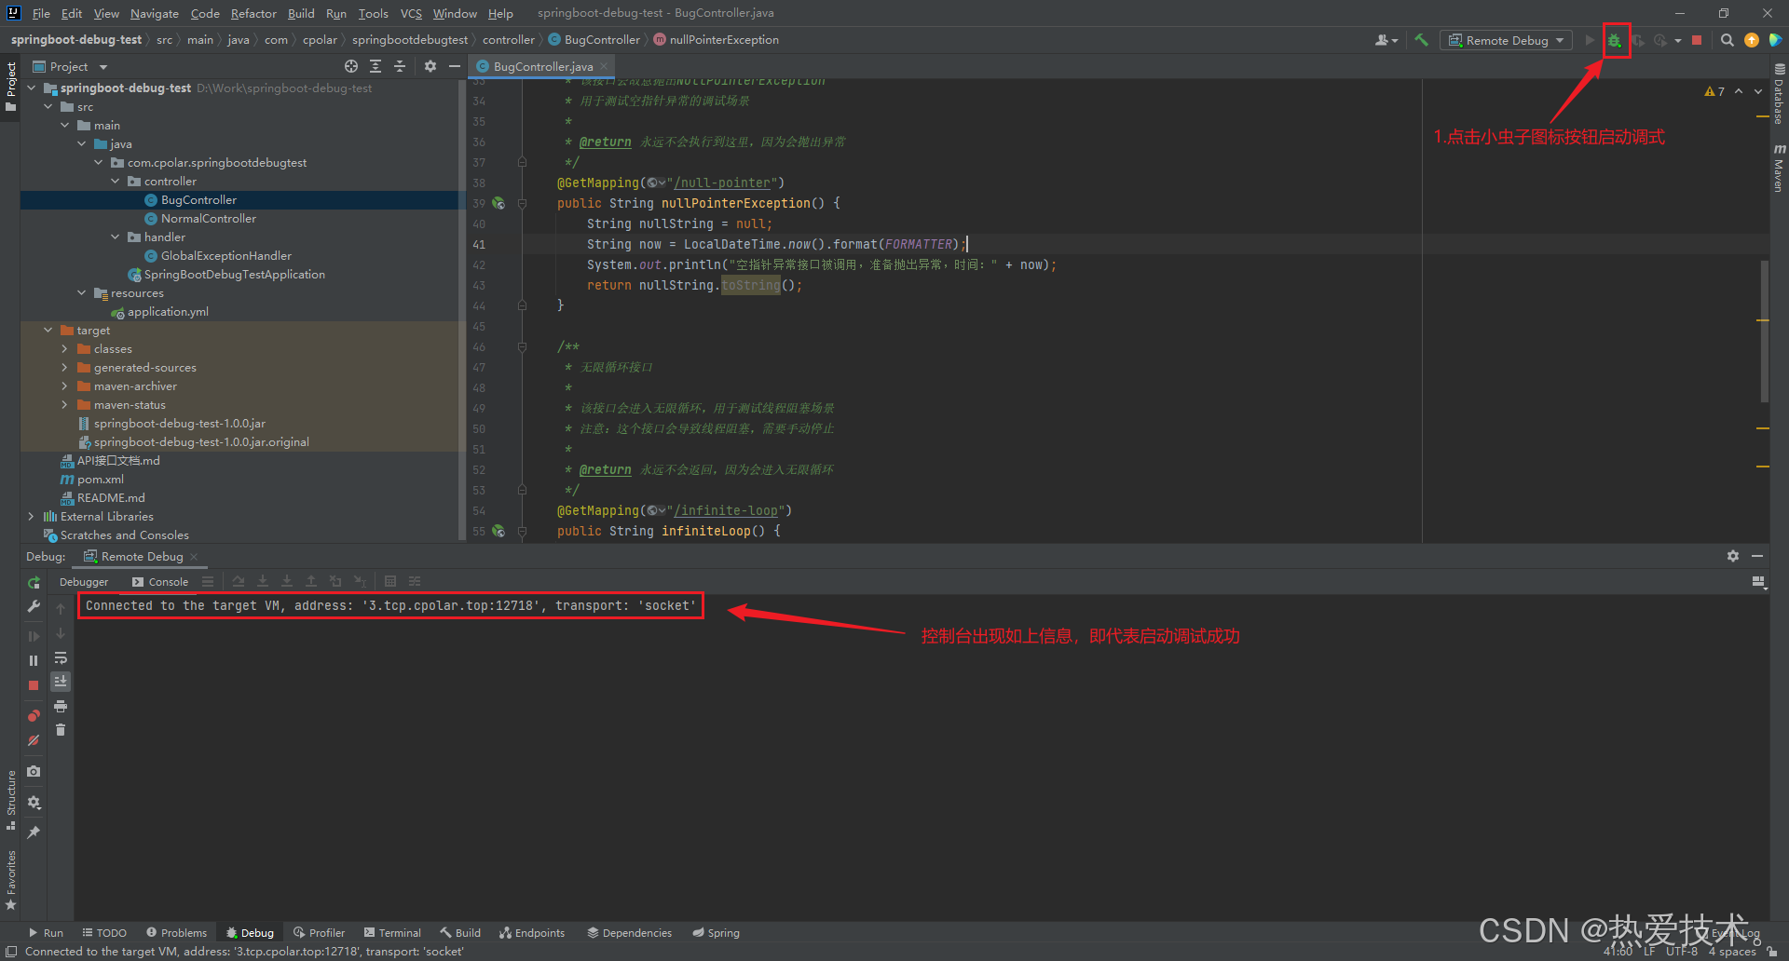Open pom.xml in the project tree
Image resolution: width=1789 pixels, height=961 pixels.
point(101,479)
